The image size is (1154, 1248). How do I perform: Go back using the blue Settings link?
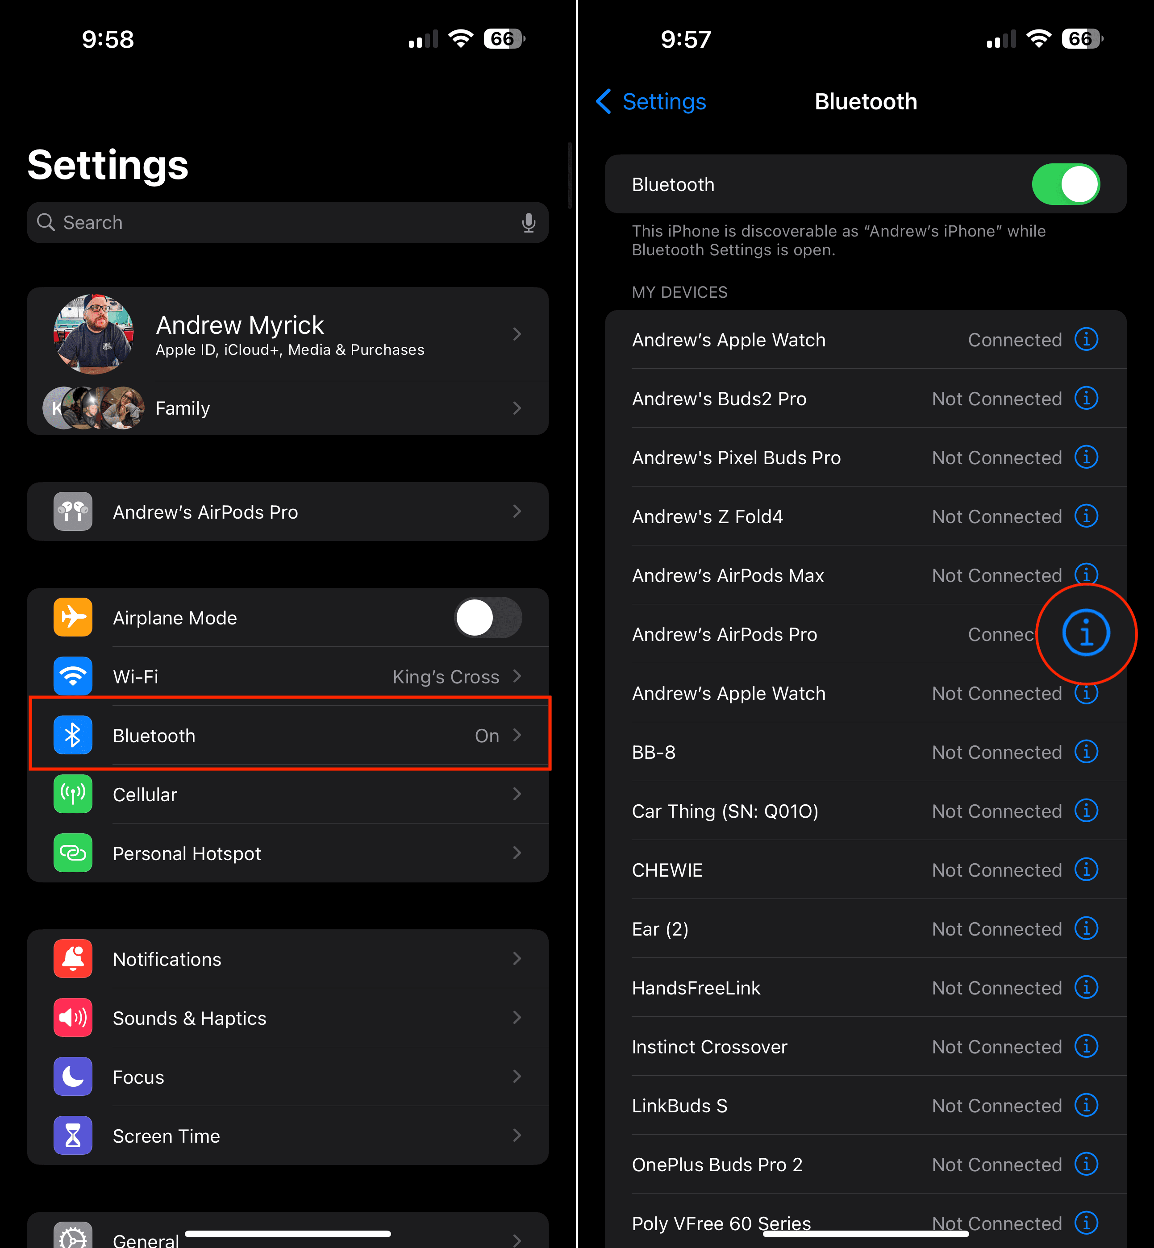(651, 101)
